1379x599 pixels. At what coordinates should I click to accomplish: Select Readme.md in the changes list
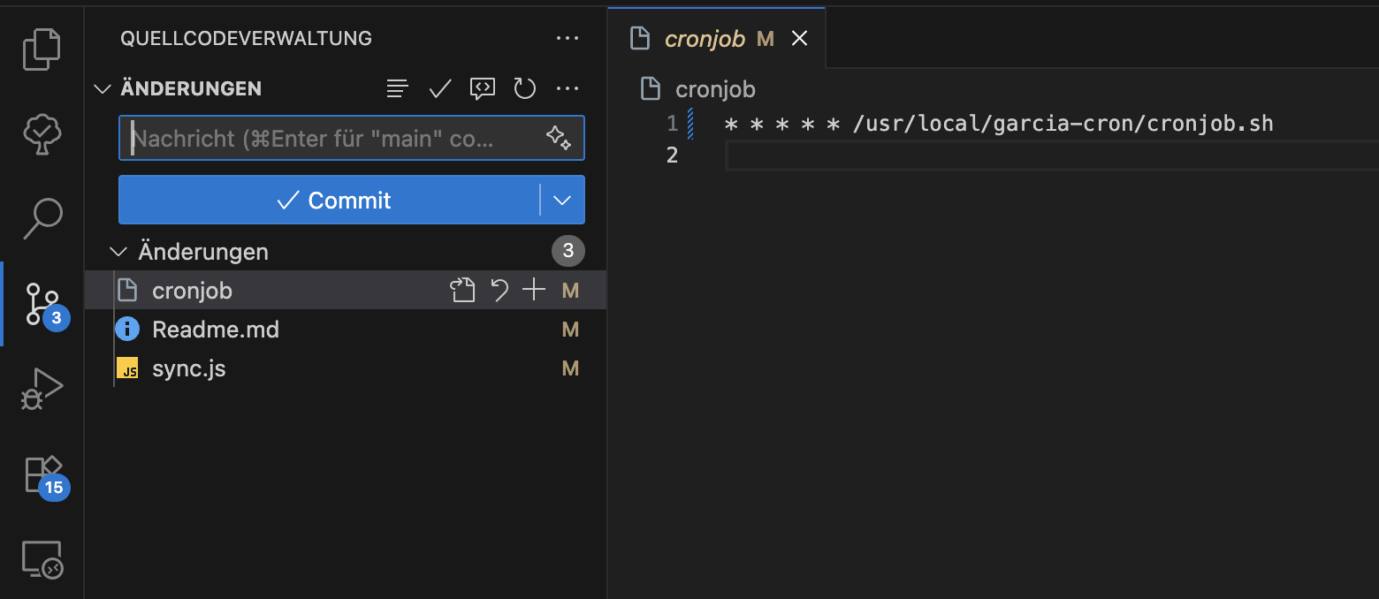point(346,330)
